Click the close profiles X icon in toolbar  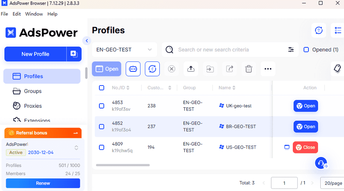(172, 69)
